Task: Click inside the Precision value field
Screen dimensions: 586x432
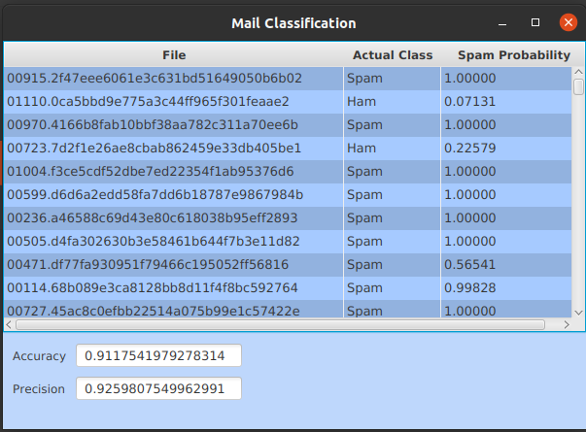Action: click(158, 389)
